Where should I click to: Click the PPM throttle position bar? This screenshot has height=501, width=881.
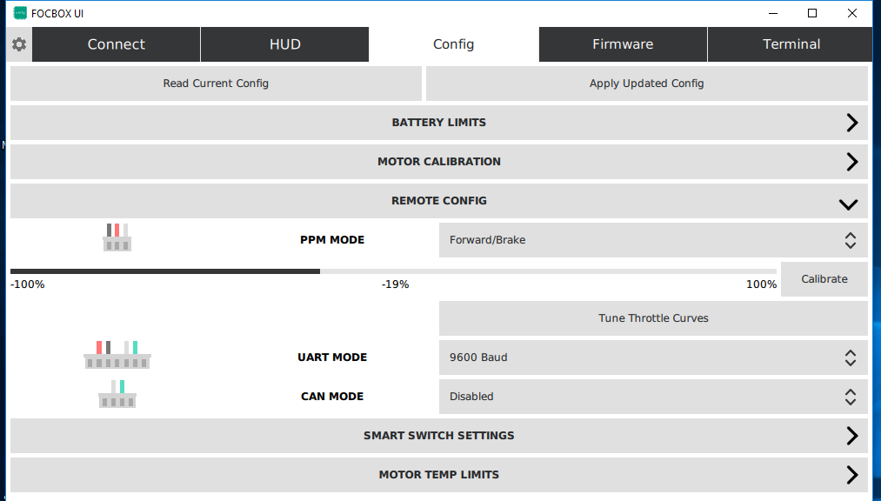pyautogui.click(x=393, y=271)
